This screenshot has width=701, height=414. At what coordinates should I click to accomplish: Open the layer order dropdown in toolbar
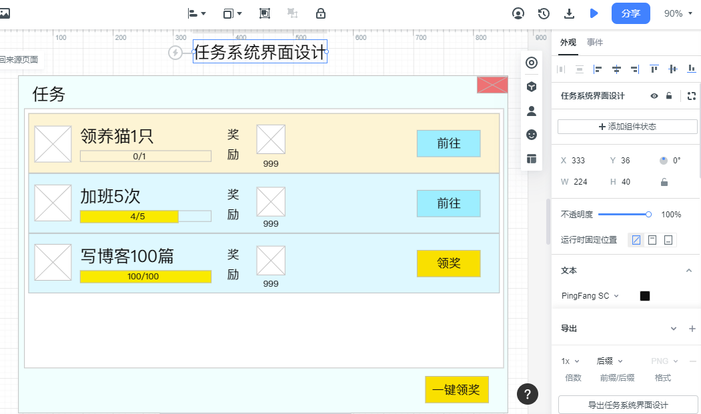(x=233, y=13)
